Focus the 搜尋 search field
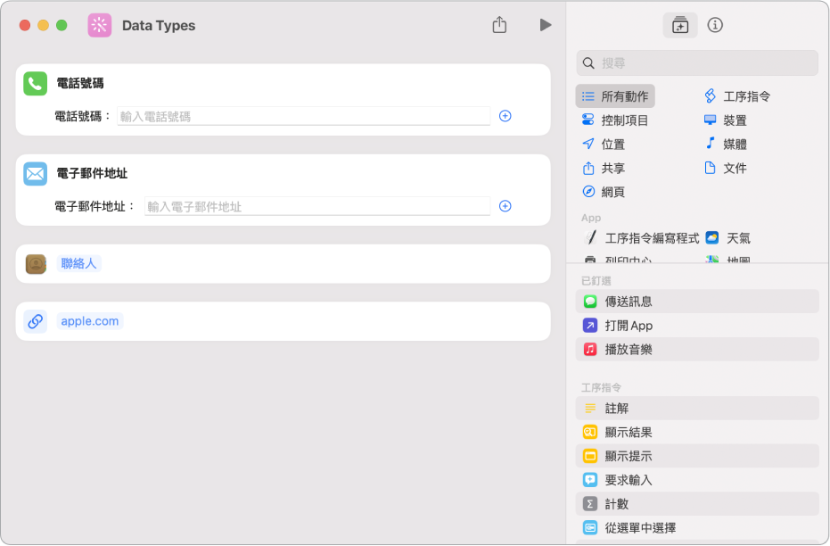The width and height of the screenshot is (830, 546). tap(697, 63)
